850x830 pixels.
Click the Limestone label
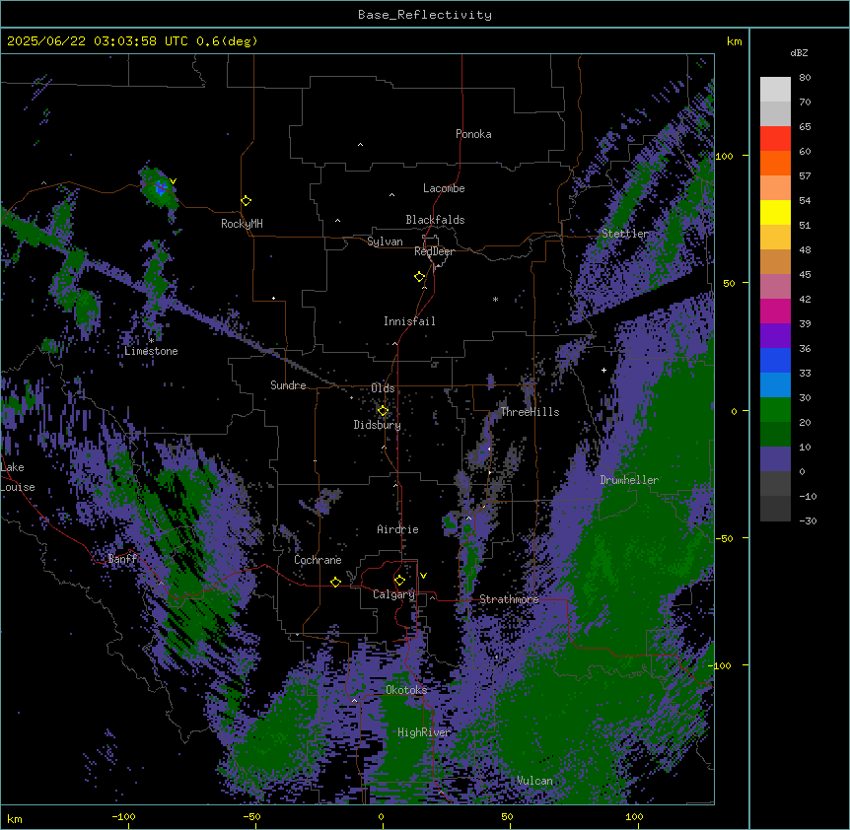151,351
